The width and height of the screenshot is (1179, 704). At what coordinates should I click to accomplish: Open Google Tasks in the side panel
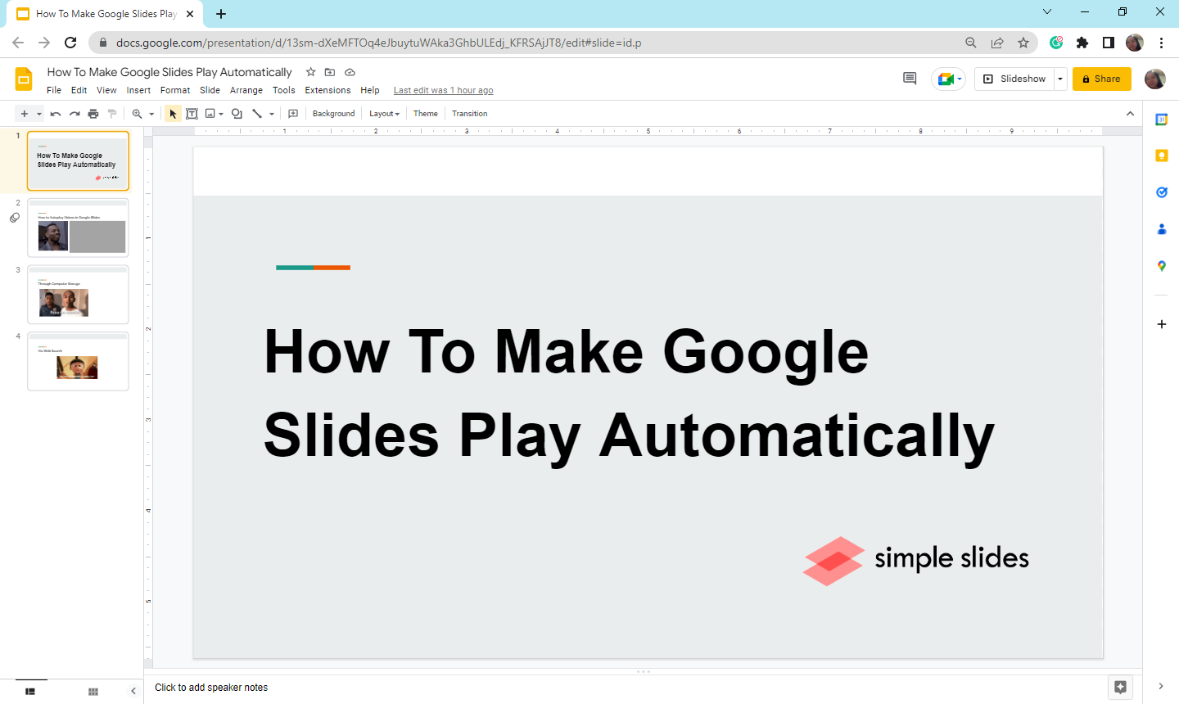click(1161, 192)
